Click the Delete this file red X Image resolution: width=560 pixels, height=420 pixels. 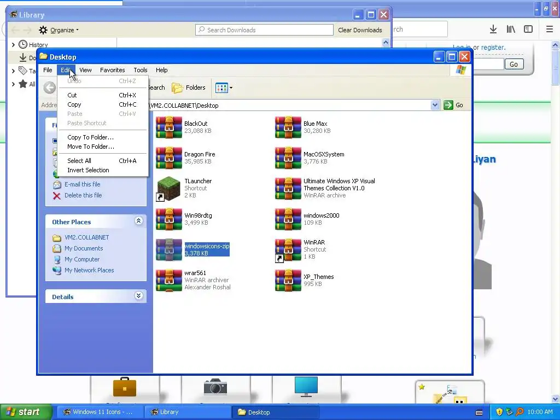57,196
